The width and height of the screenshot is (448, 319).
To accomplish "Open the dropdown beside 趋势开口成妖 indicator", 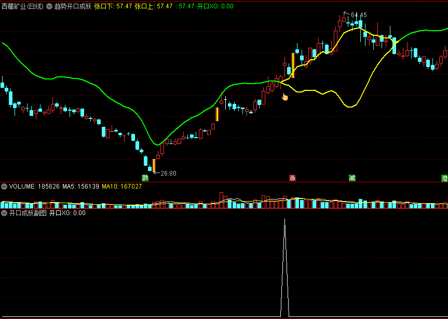I will [x=49, y=6].
